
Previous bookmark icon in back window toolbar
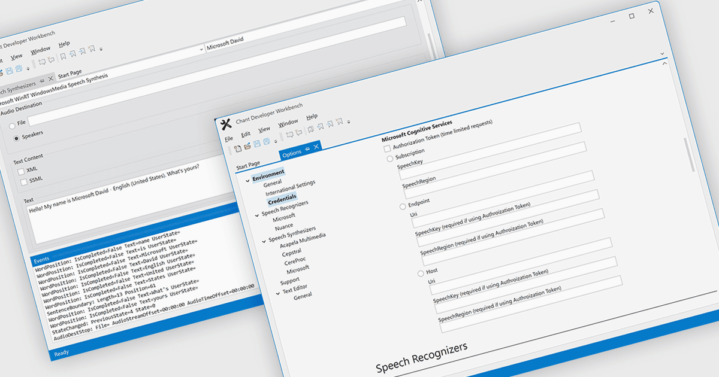pos(72,54)
